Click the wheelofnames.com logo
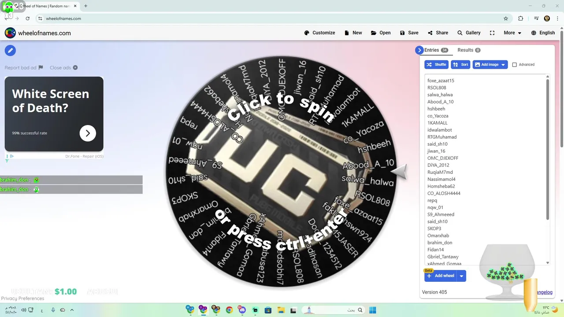The image size is (564, 317). (x=38, y=33)
